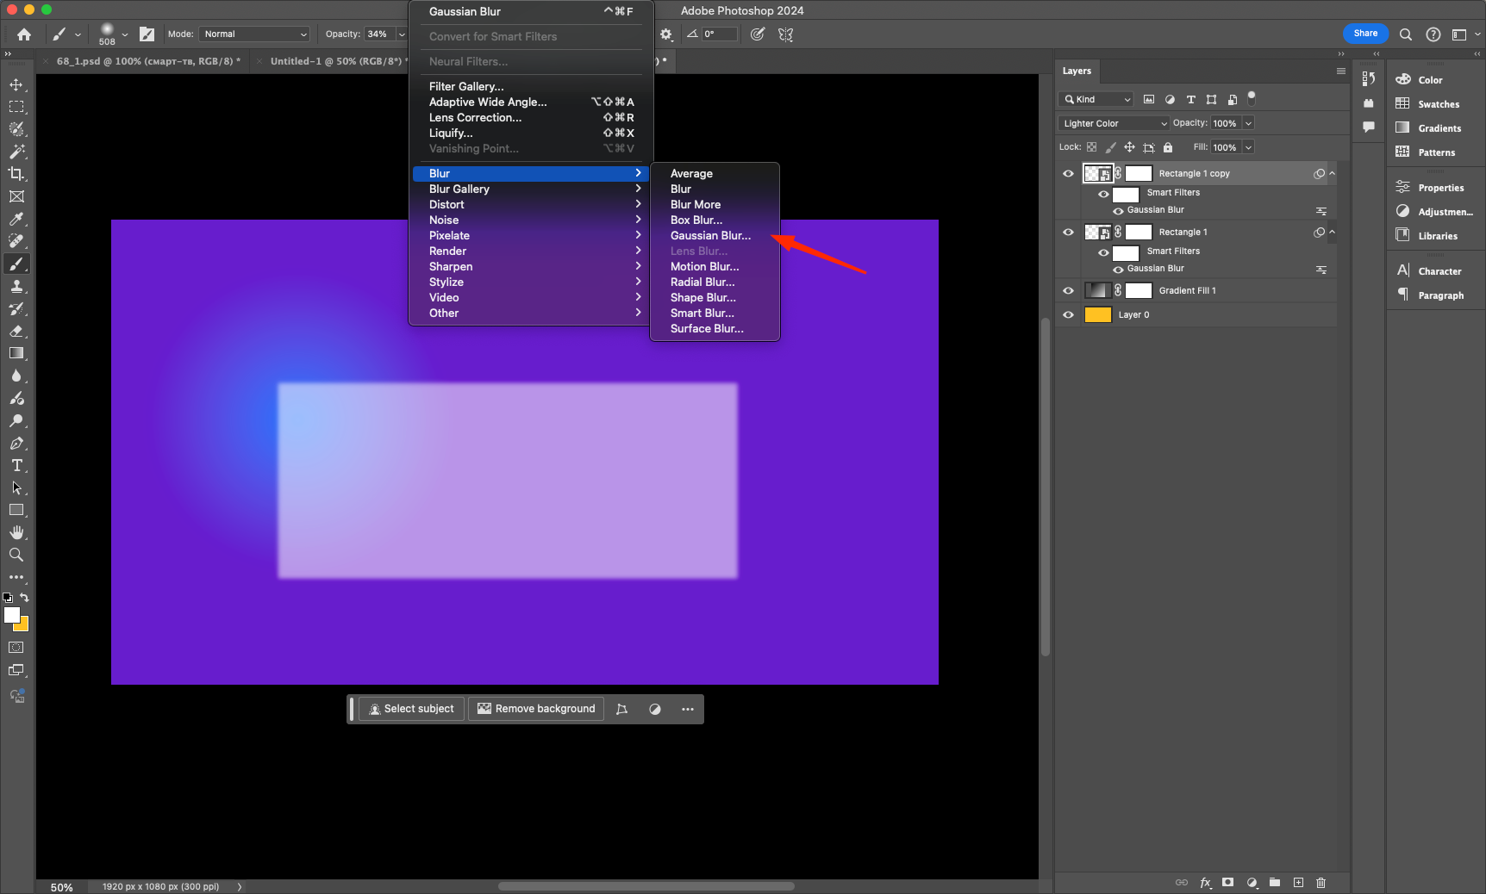Image resolution: width=1486 pixels, height=894 pixels.
Task: Create new layer with plus icon
Action: (x=1298, y=883)
